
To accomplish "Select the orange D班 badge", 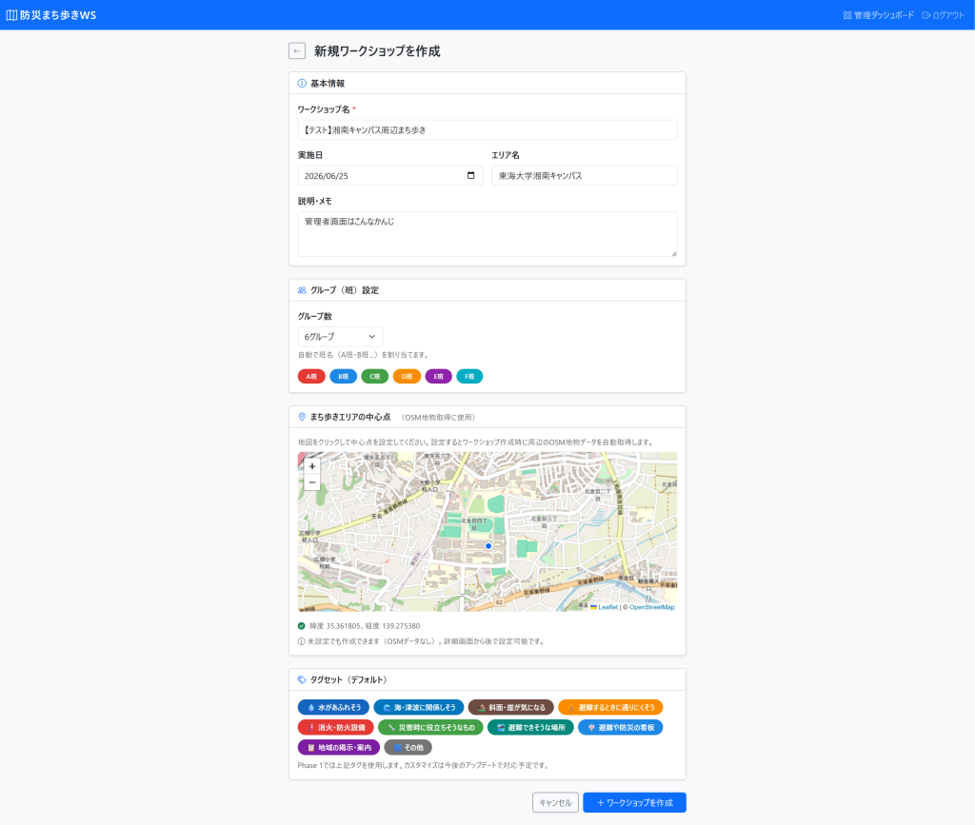I will point(407,377).
